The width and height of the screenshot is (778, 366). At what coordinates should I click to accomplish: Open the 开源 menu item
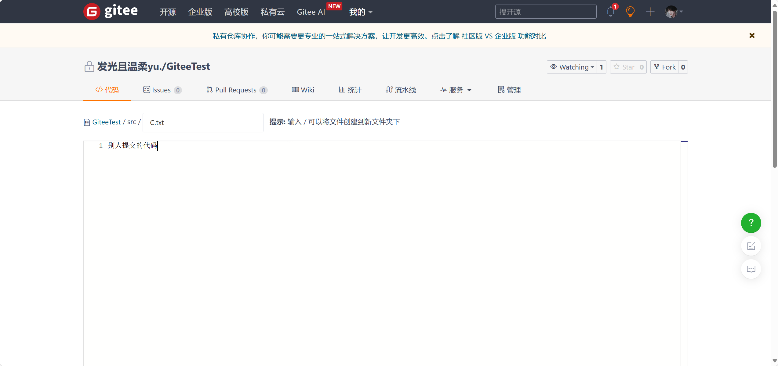[168, 12]
